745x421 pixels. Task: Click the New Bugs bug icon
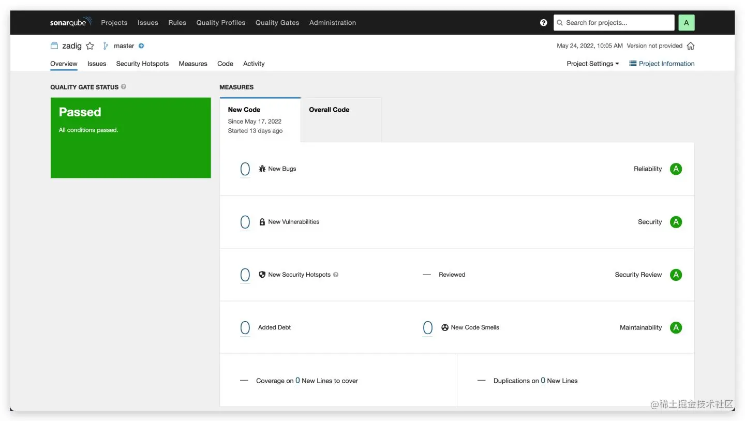262,169
